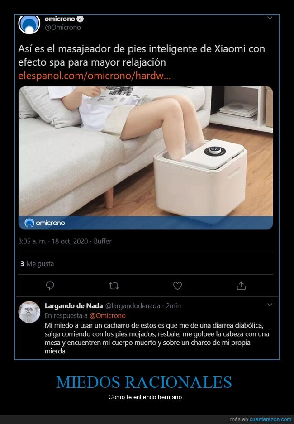Click omicrono logo in image banner

pyautogui.click(x=45, y=223)
